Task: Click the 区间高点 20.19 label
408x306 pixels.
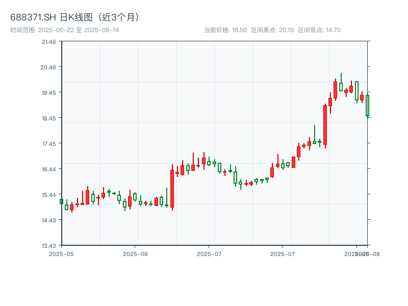Action: click(x=272, y=30)
